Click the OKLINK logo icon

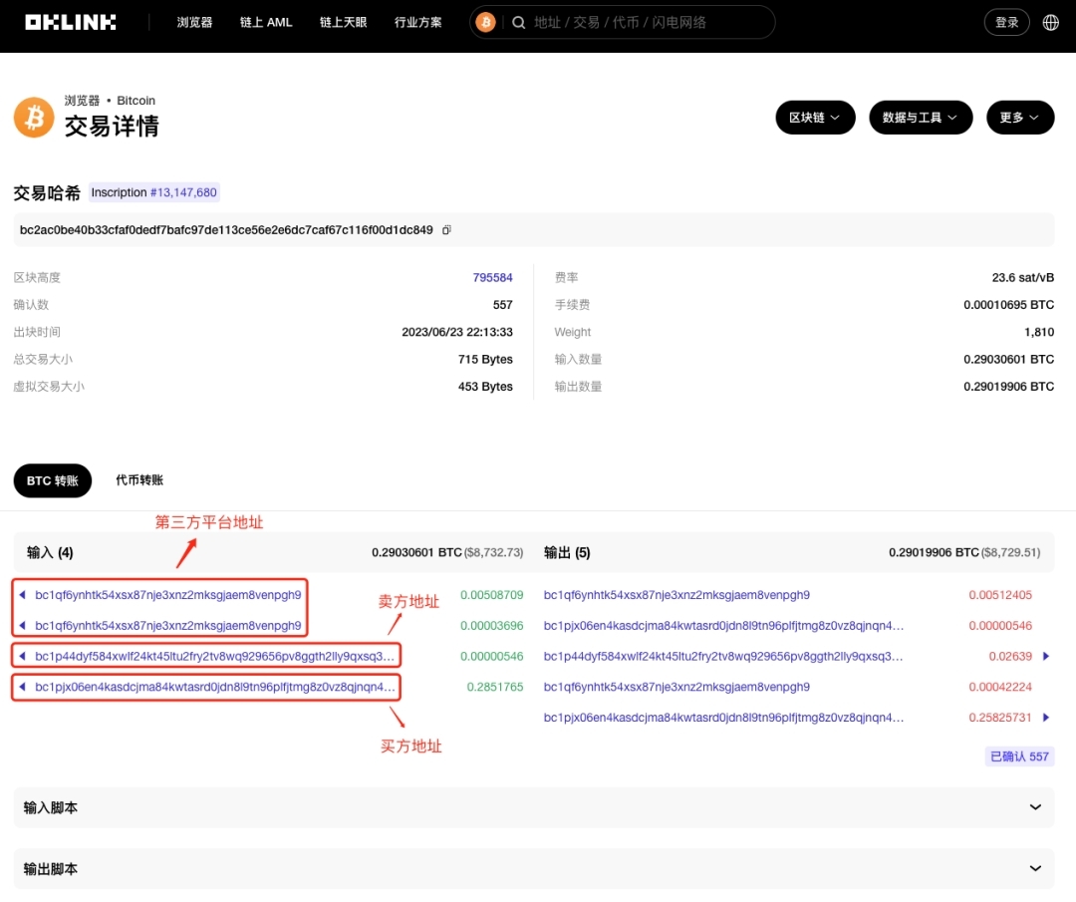70,21
